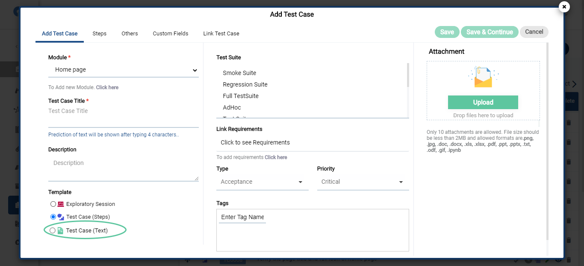Close the Add Test Case dialog
The width and height of the screenshot is (584, 266).
pos(564,7)
